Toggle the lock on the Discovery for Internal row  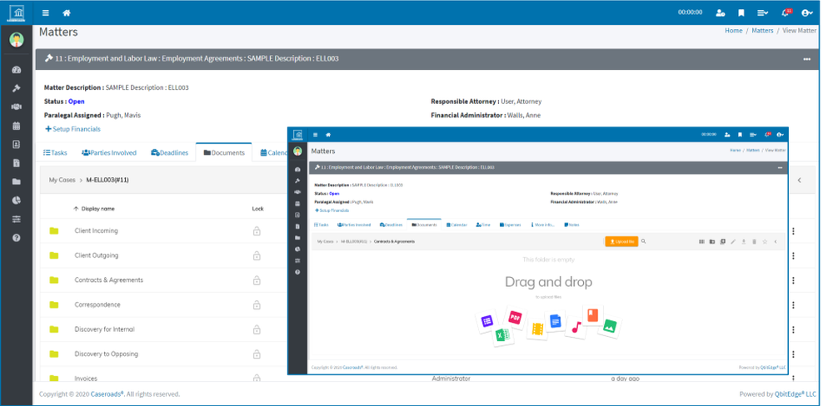pyautogui.click(x=257, y=329)
